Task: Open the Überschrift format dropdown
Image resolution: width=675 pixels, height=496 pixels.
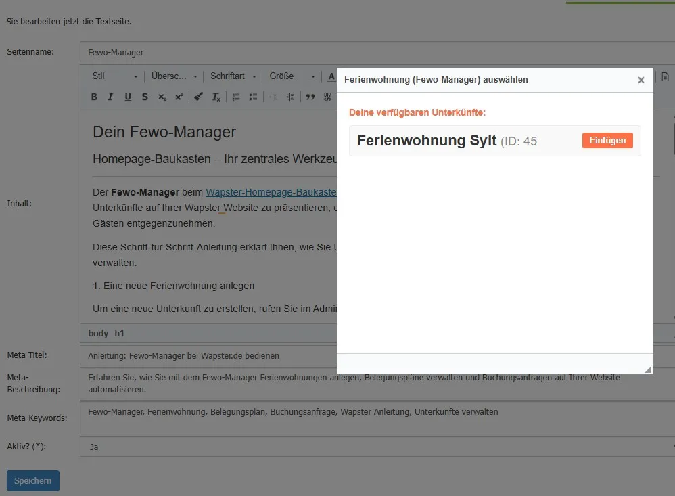Action: click(x=174, y=76)
